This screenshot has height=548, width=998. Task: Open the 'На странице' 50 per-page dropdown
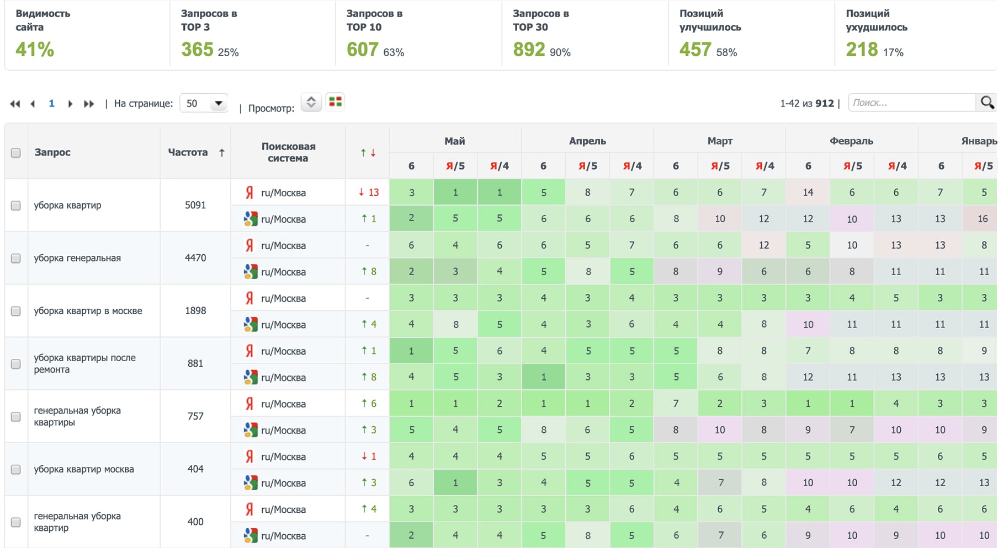point(204,104)
